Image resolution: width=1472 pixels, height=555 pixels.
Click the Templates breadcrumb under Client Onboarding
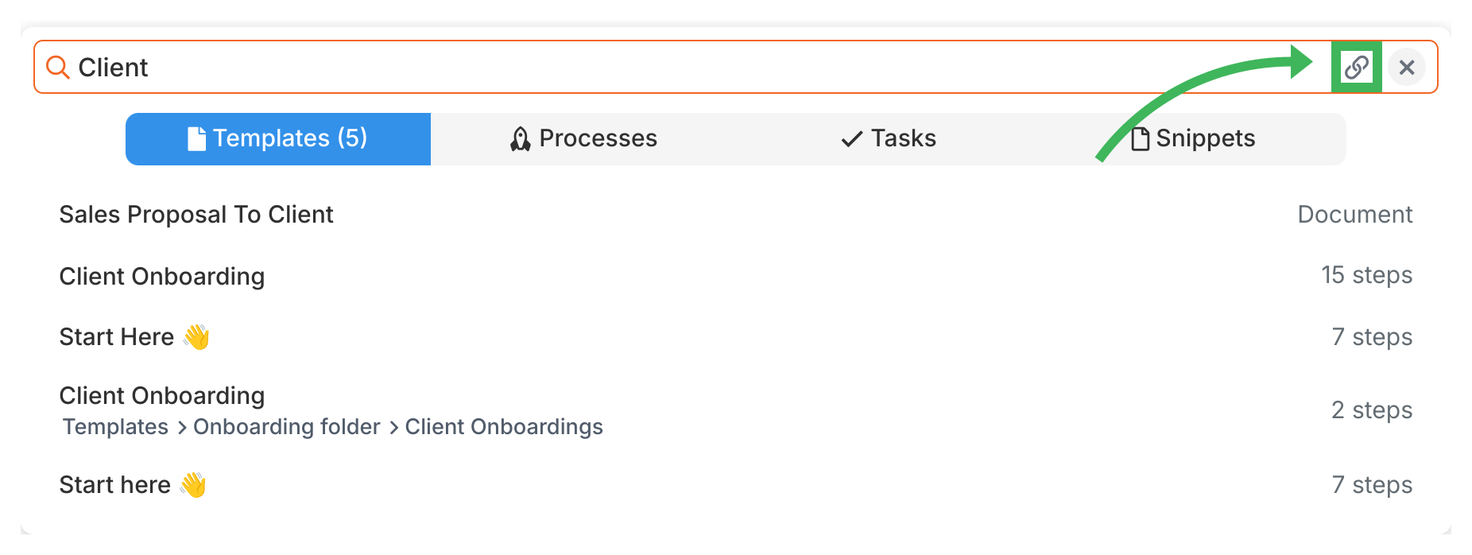coord(116,427)
